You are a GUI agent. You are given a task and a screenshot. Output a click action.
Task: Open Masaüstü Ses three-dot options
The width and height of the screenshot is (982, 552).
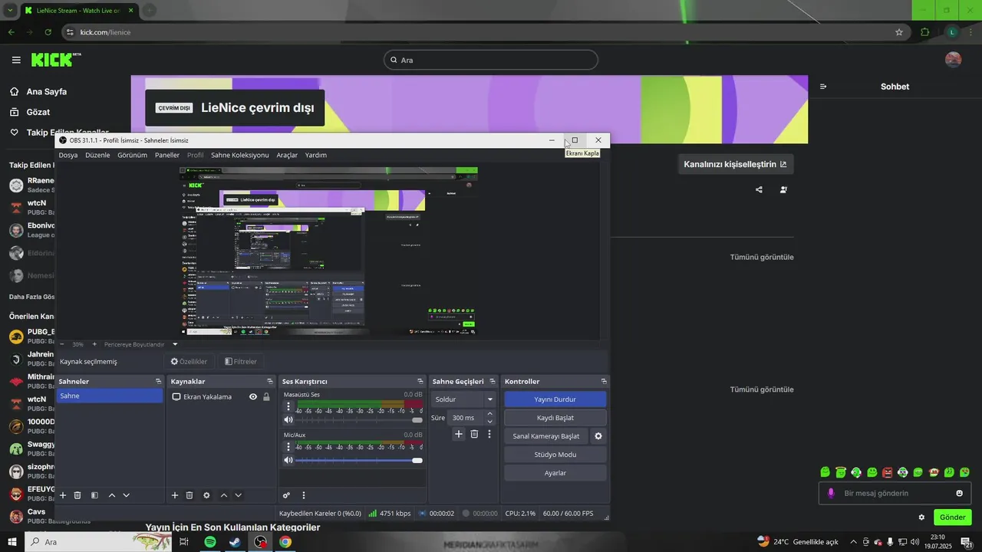[288, 406]
